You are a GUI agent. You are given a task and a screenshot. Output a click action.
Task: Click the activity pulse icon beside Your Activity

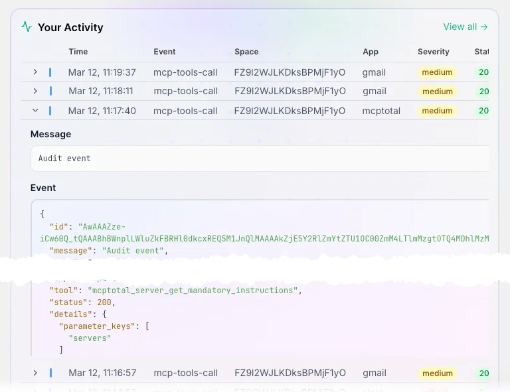pos(27,27)
